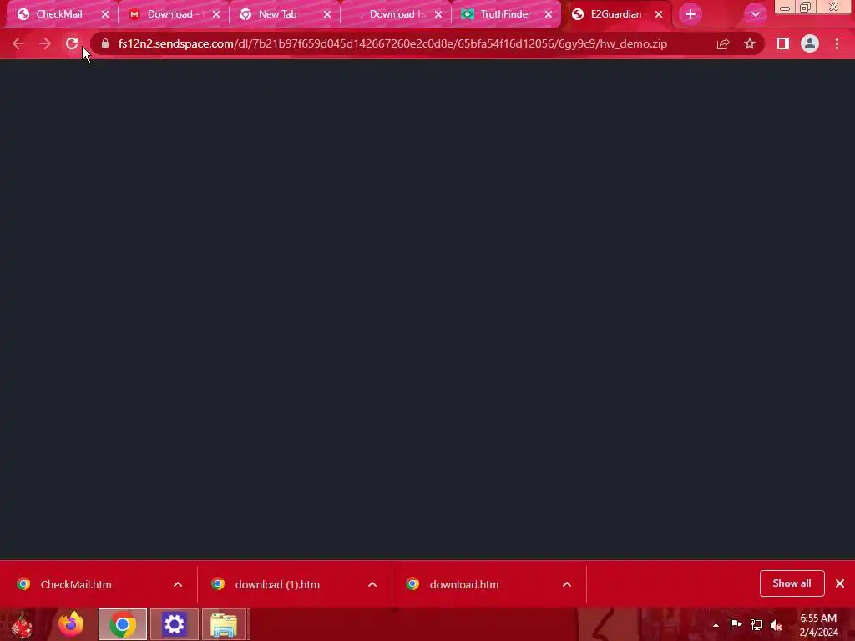Image resolution: width=855 pixels, height=641 pixels.
Task: Open Chrome profile avatar
Action: (x=810, y=43)
